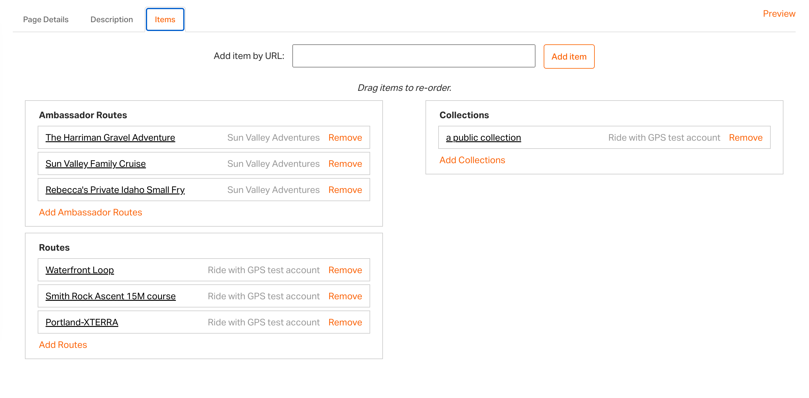The image size is (809, 398).
Task: Click the Add Routes link
Action: [x=63, y=345]
